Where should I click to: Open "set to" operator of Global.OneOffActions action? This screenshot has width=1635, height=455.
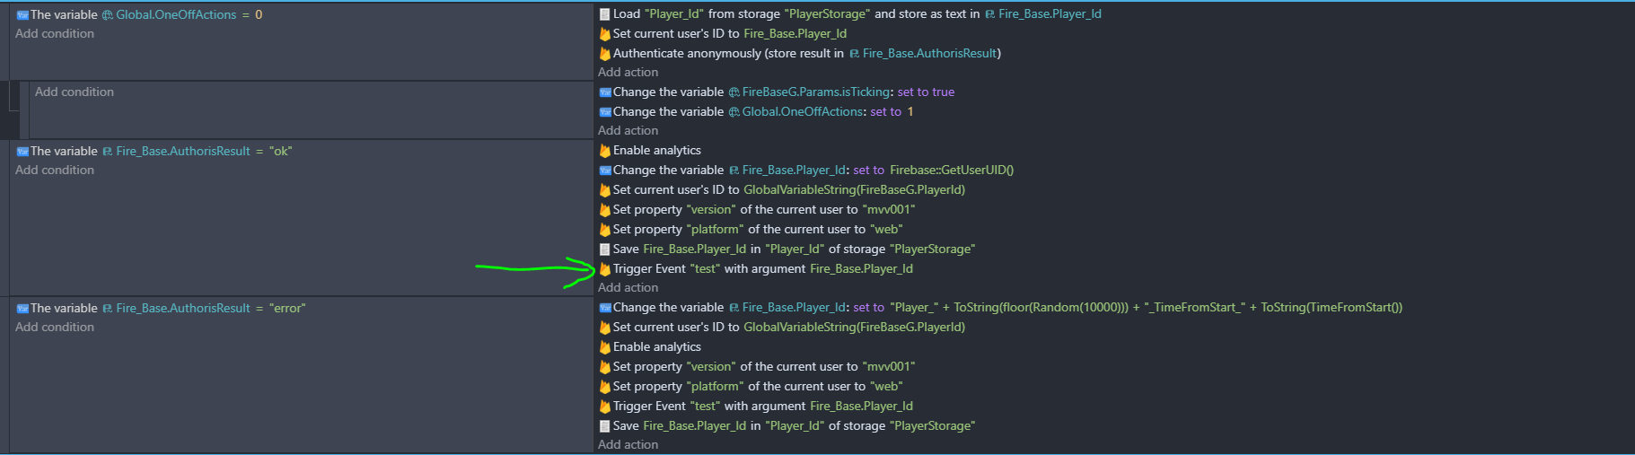pyautogui.click(x=885, y=112)
